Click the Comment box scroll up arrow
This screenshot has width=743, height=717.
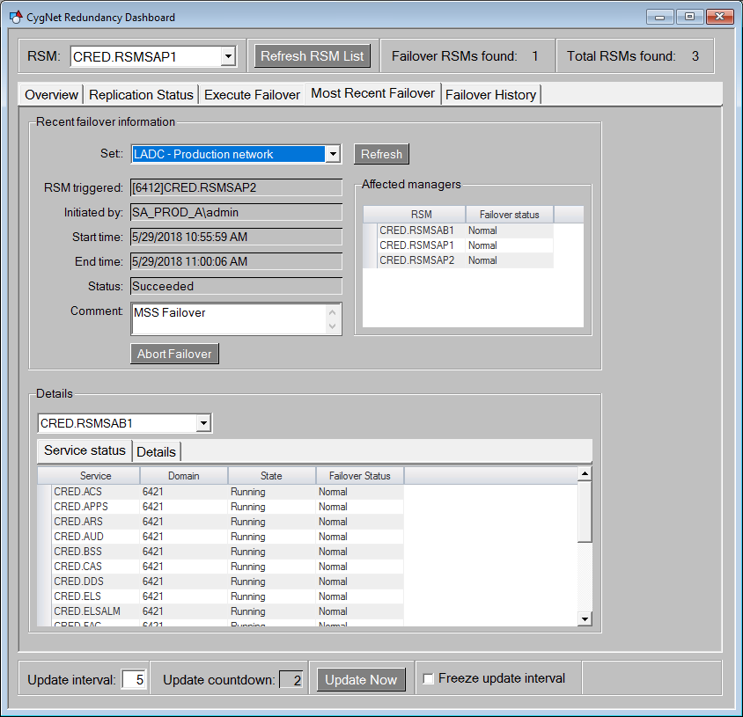tap(332, 312)
